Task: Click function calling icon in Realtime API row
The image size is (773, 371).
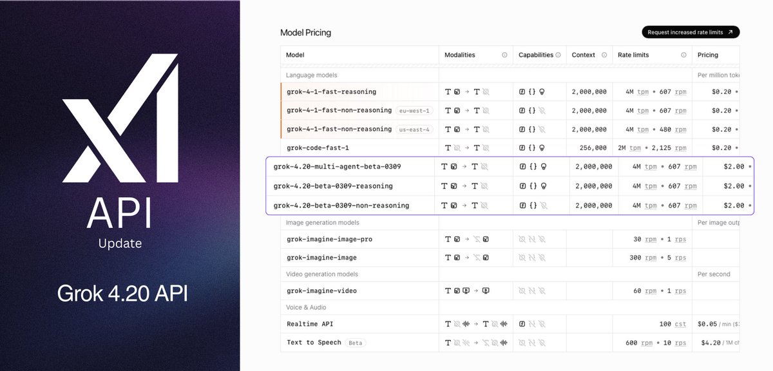Action: coord(522,324)
